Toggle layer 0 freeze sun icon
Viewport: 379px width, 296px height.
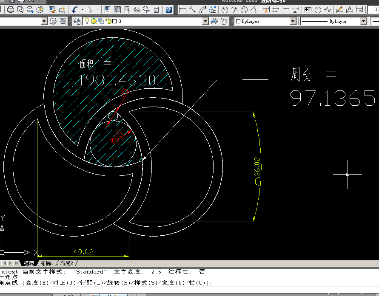click(94, 21)
